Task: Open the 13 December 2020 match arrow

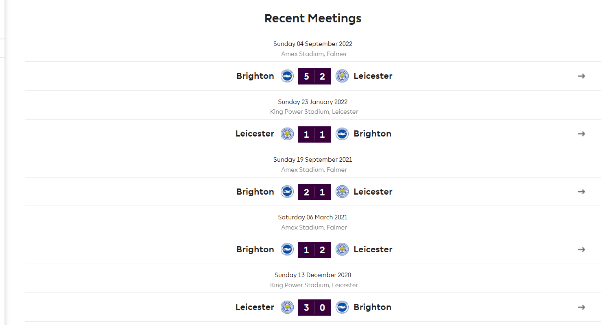Action: [581, 307]
